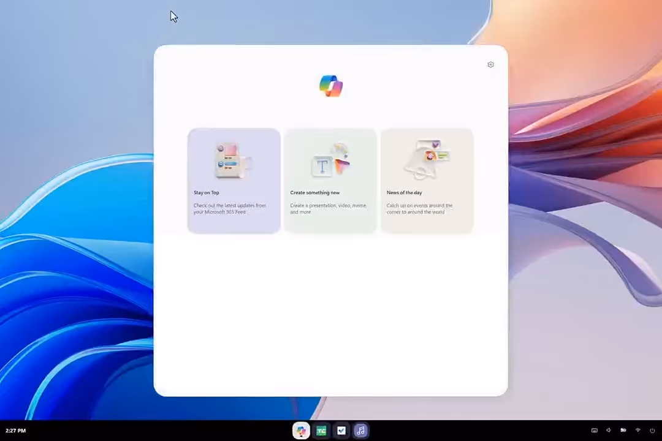Click the battery status tray icon
The width and height of the screenshot is (662, 441).
623,431
